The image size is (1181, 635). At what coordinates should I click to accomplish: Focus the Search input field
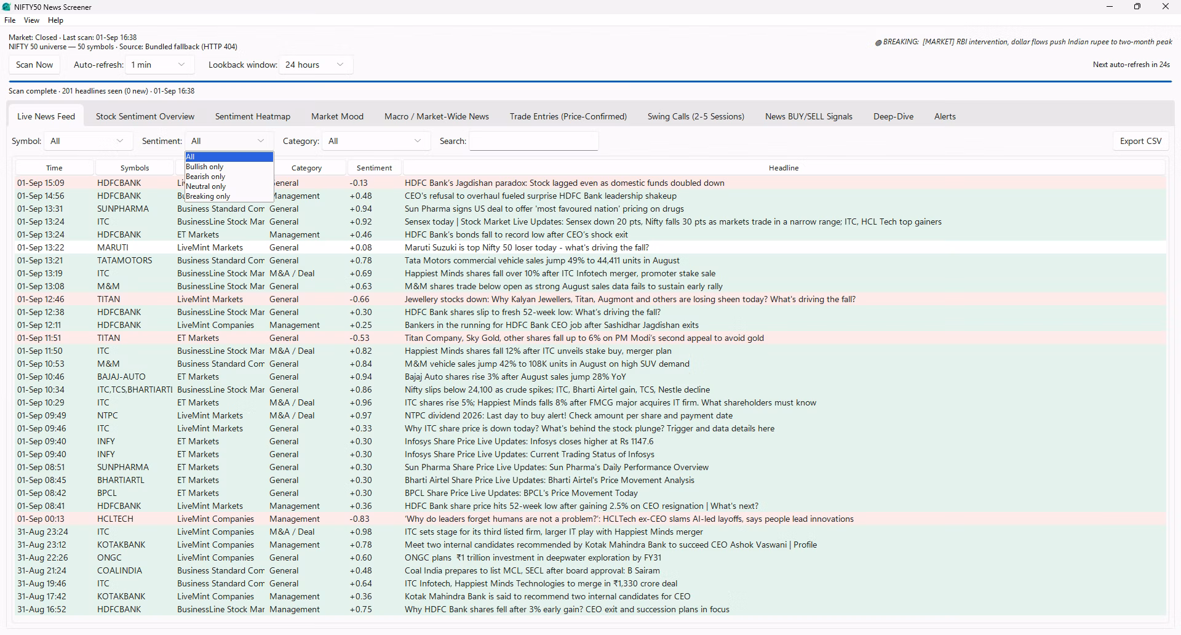point(534,141)
